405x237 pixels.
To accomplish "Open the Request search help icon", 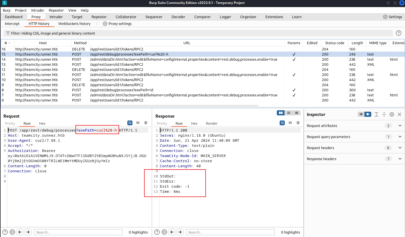I will click(x=5, y=232).
